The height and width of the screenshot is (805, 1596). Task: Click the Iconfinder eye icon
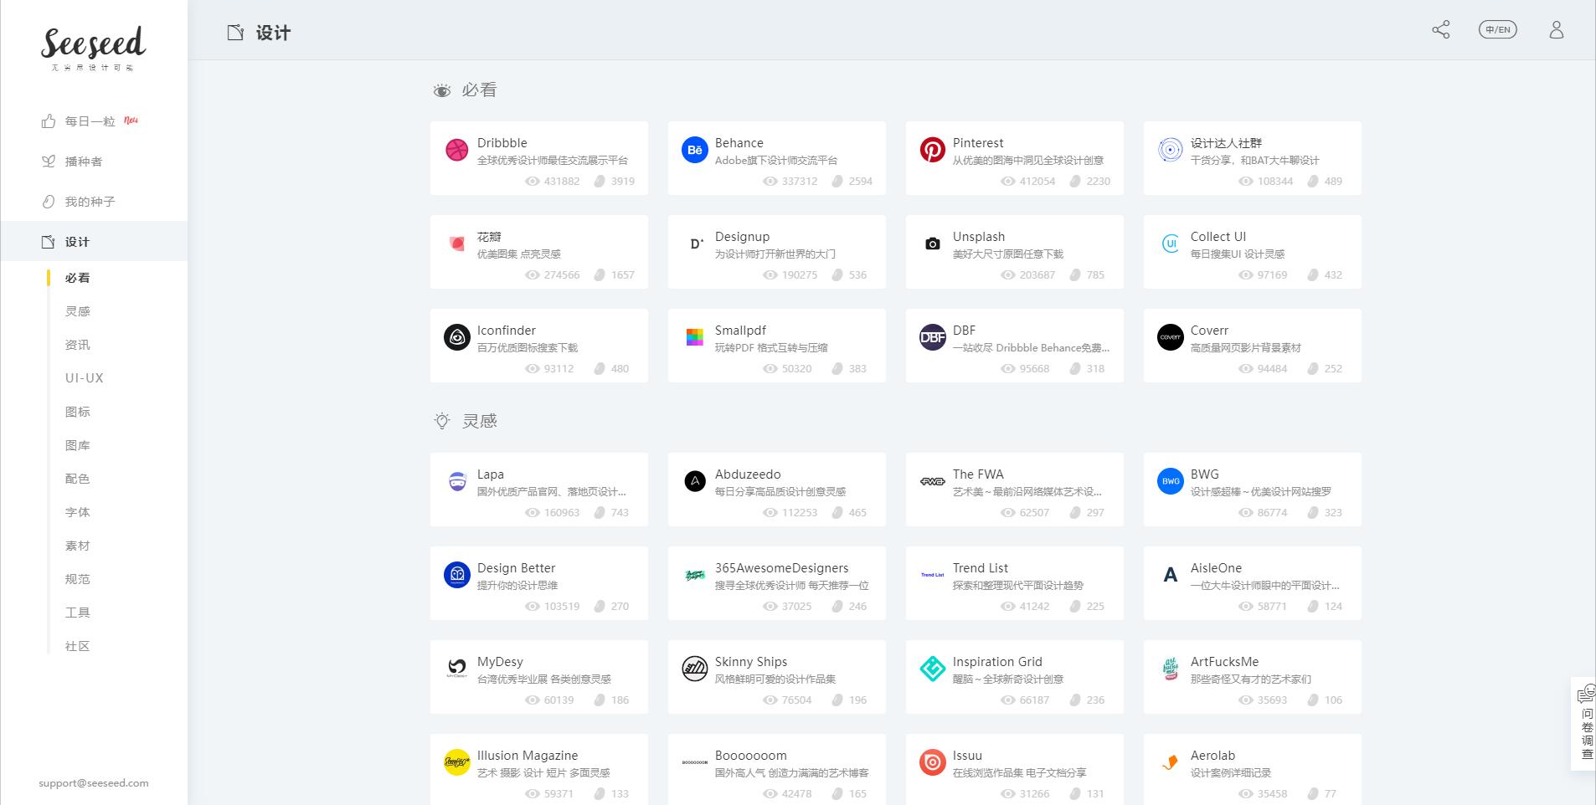[x=457, y=337]
